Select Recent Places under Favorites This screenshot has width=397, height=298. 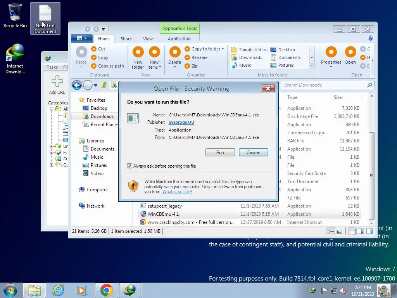100,125
